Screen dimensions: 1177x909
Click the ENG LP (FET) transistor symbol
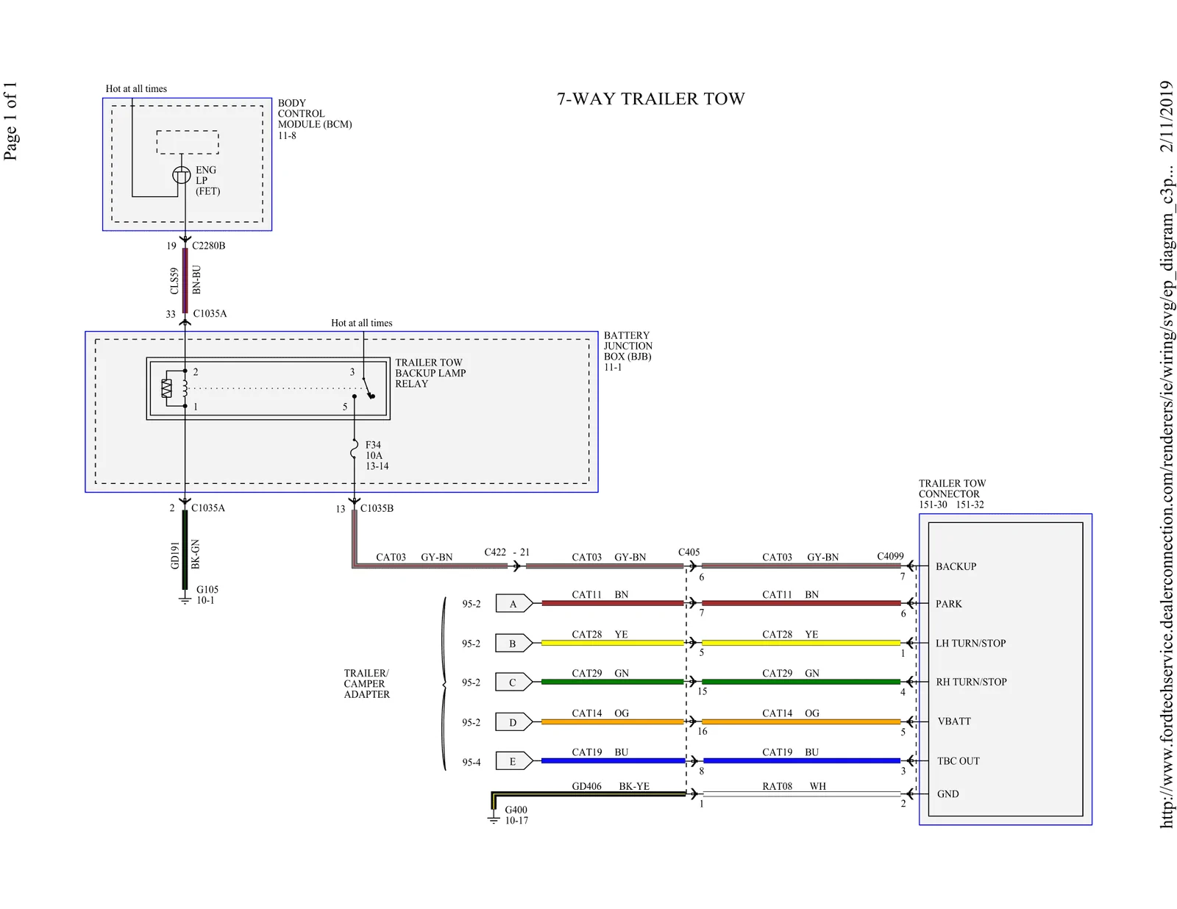coord(181,175)
